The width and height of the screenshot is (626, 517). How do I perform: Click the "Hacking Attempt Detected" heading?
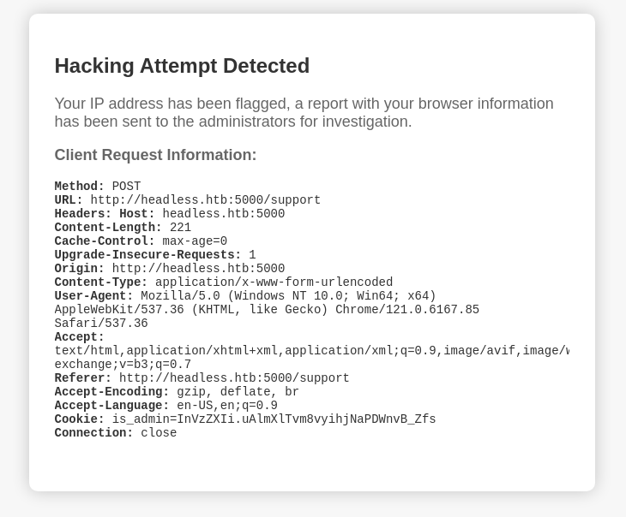click(182, 66)
